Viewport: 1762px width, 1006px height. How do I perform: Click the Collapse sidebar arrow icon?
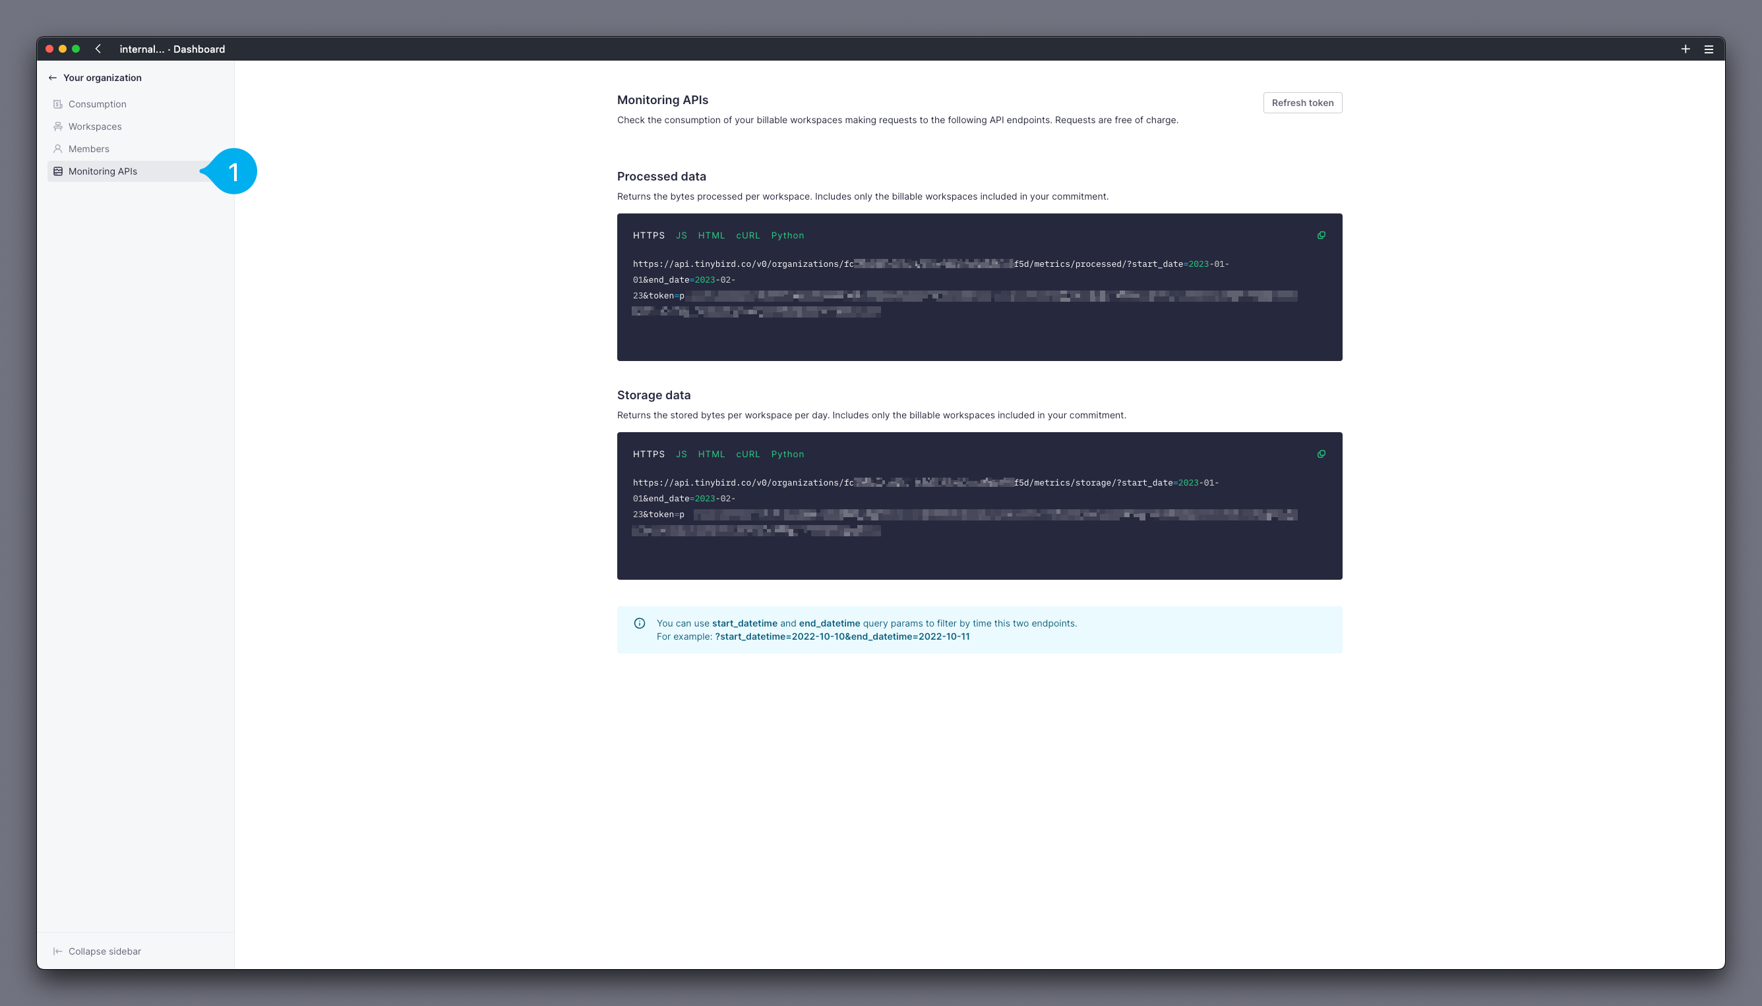[58, 951]
